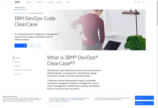The image size is (158, 108).
Task: Click the Required only cookies button
Action: (144, 103)
